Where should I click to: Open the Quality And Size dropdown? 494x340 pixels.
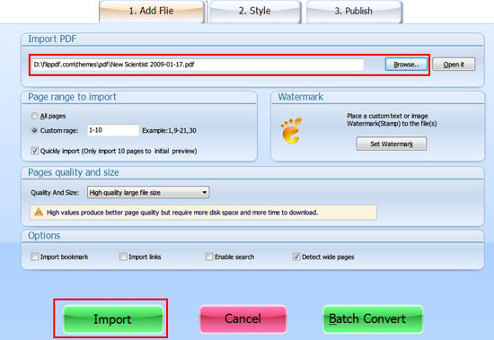[x=148, y=192]
